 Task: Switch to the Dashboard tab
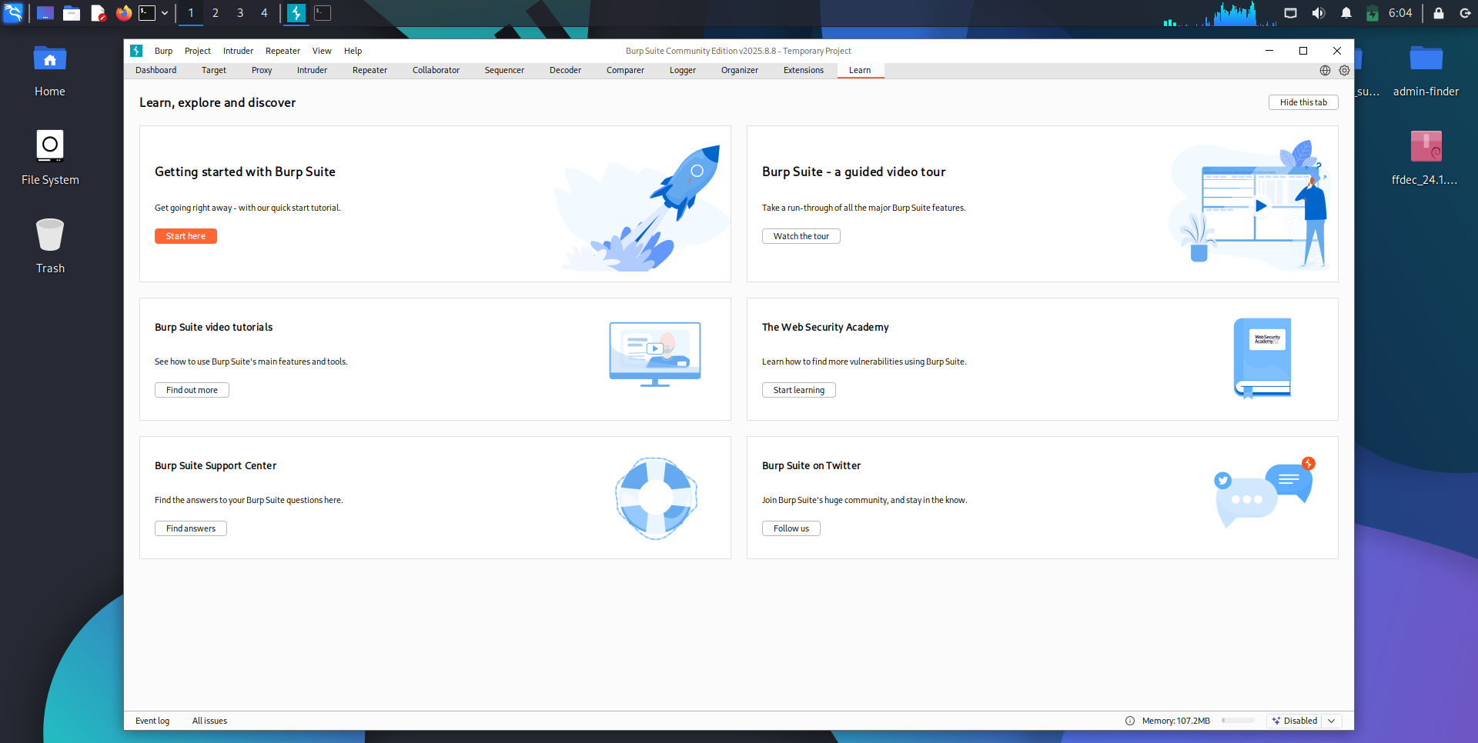pyautogui.click(x=156, y=70)
